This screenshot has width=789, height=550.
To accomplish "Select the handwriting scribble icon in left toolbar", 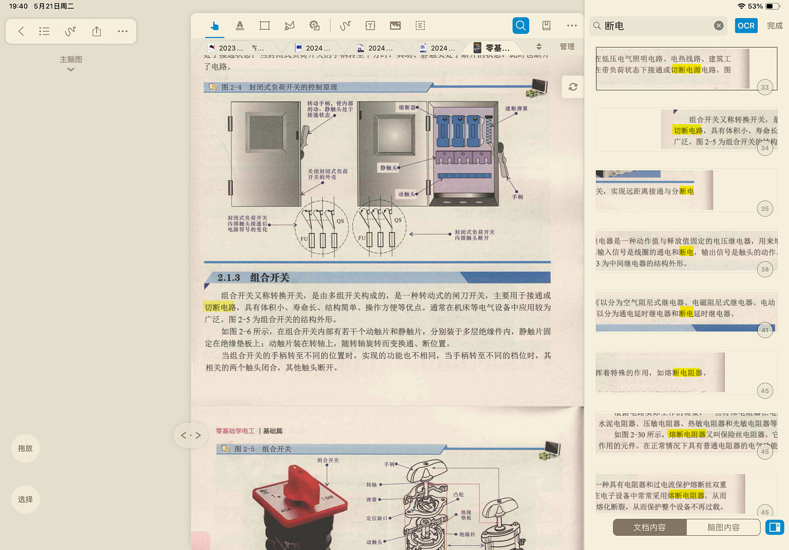I will coord(70,31).
